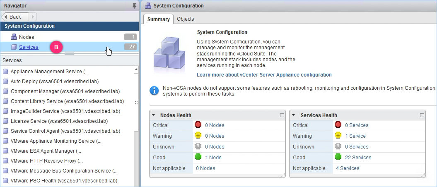Viewport: 437px width, 187px height.
Task: Click the blue information icon
Action: click(154, 91)
